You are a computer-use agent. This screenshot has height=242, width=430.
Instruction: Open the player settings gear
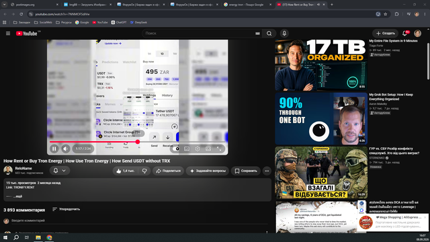[198, 149]
